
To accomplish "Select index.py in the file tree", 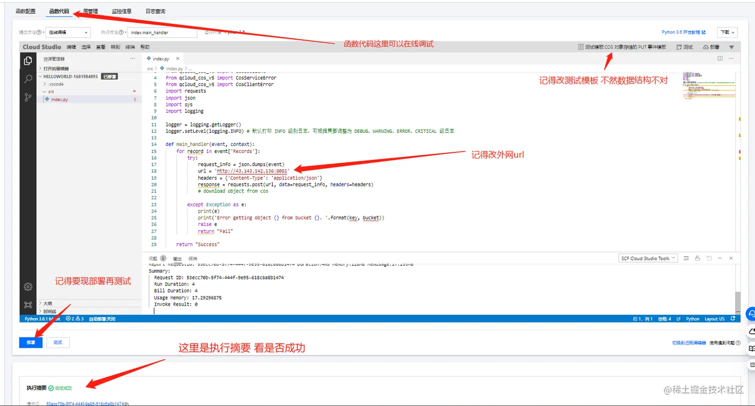I will (x=89, y=99).
